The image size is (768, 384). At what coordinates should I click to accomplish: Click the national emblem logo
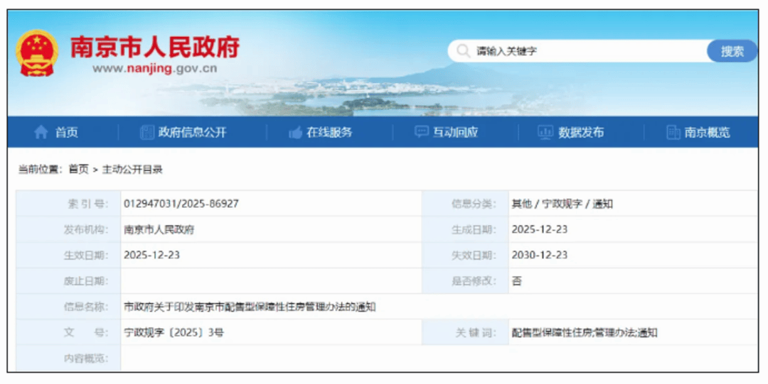tap(38, 53)
